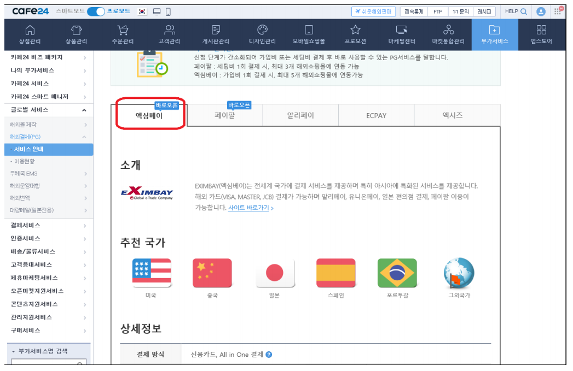Click the 포르투갈 flag icon
This screenshot has width=573, height=371.
click(397, 273)
